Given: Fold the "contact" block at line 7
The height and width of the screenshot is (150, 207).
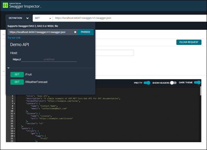Looking at the screenshot, I should click(x=14, y=104).
